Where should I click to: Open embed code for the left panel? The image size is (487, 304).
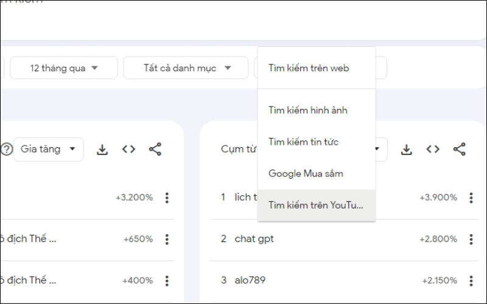[x=128, y=149]
